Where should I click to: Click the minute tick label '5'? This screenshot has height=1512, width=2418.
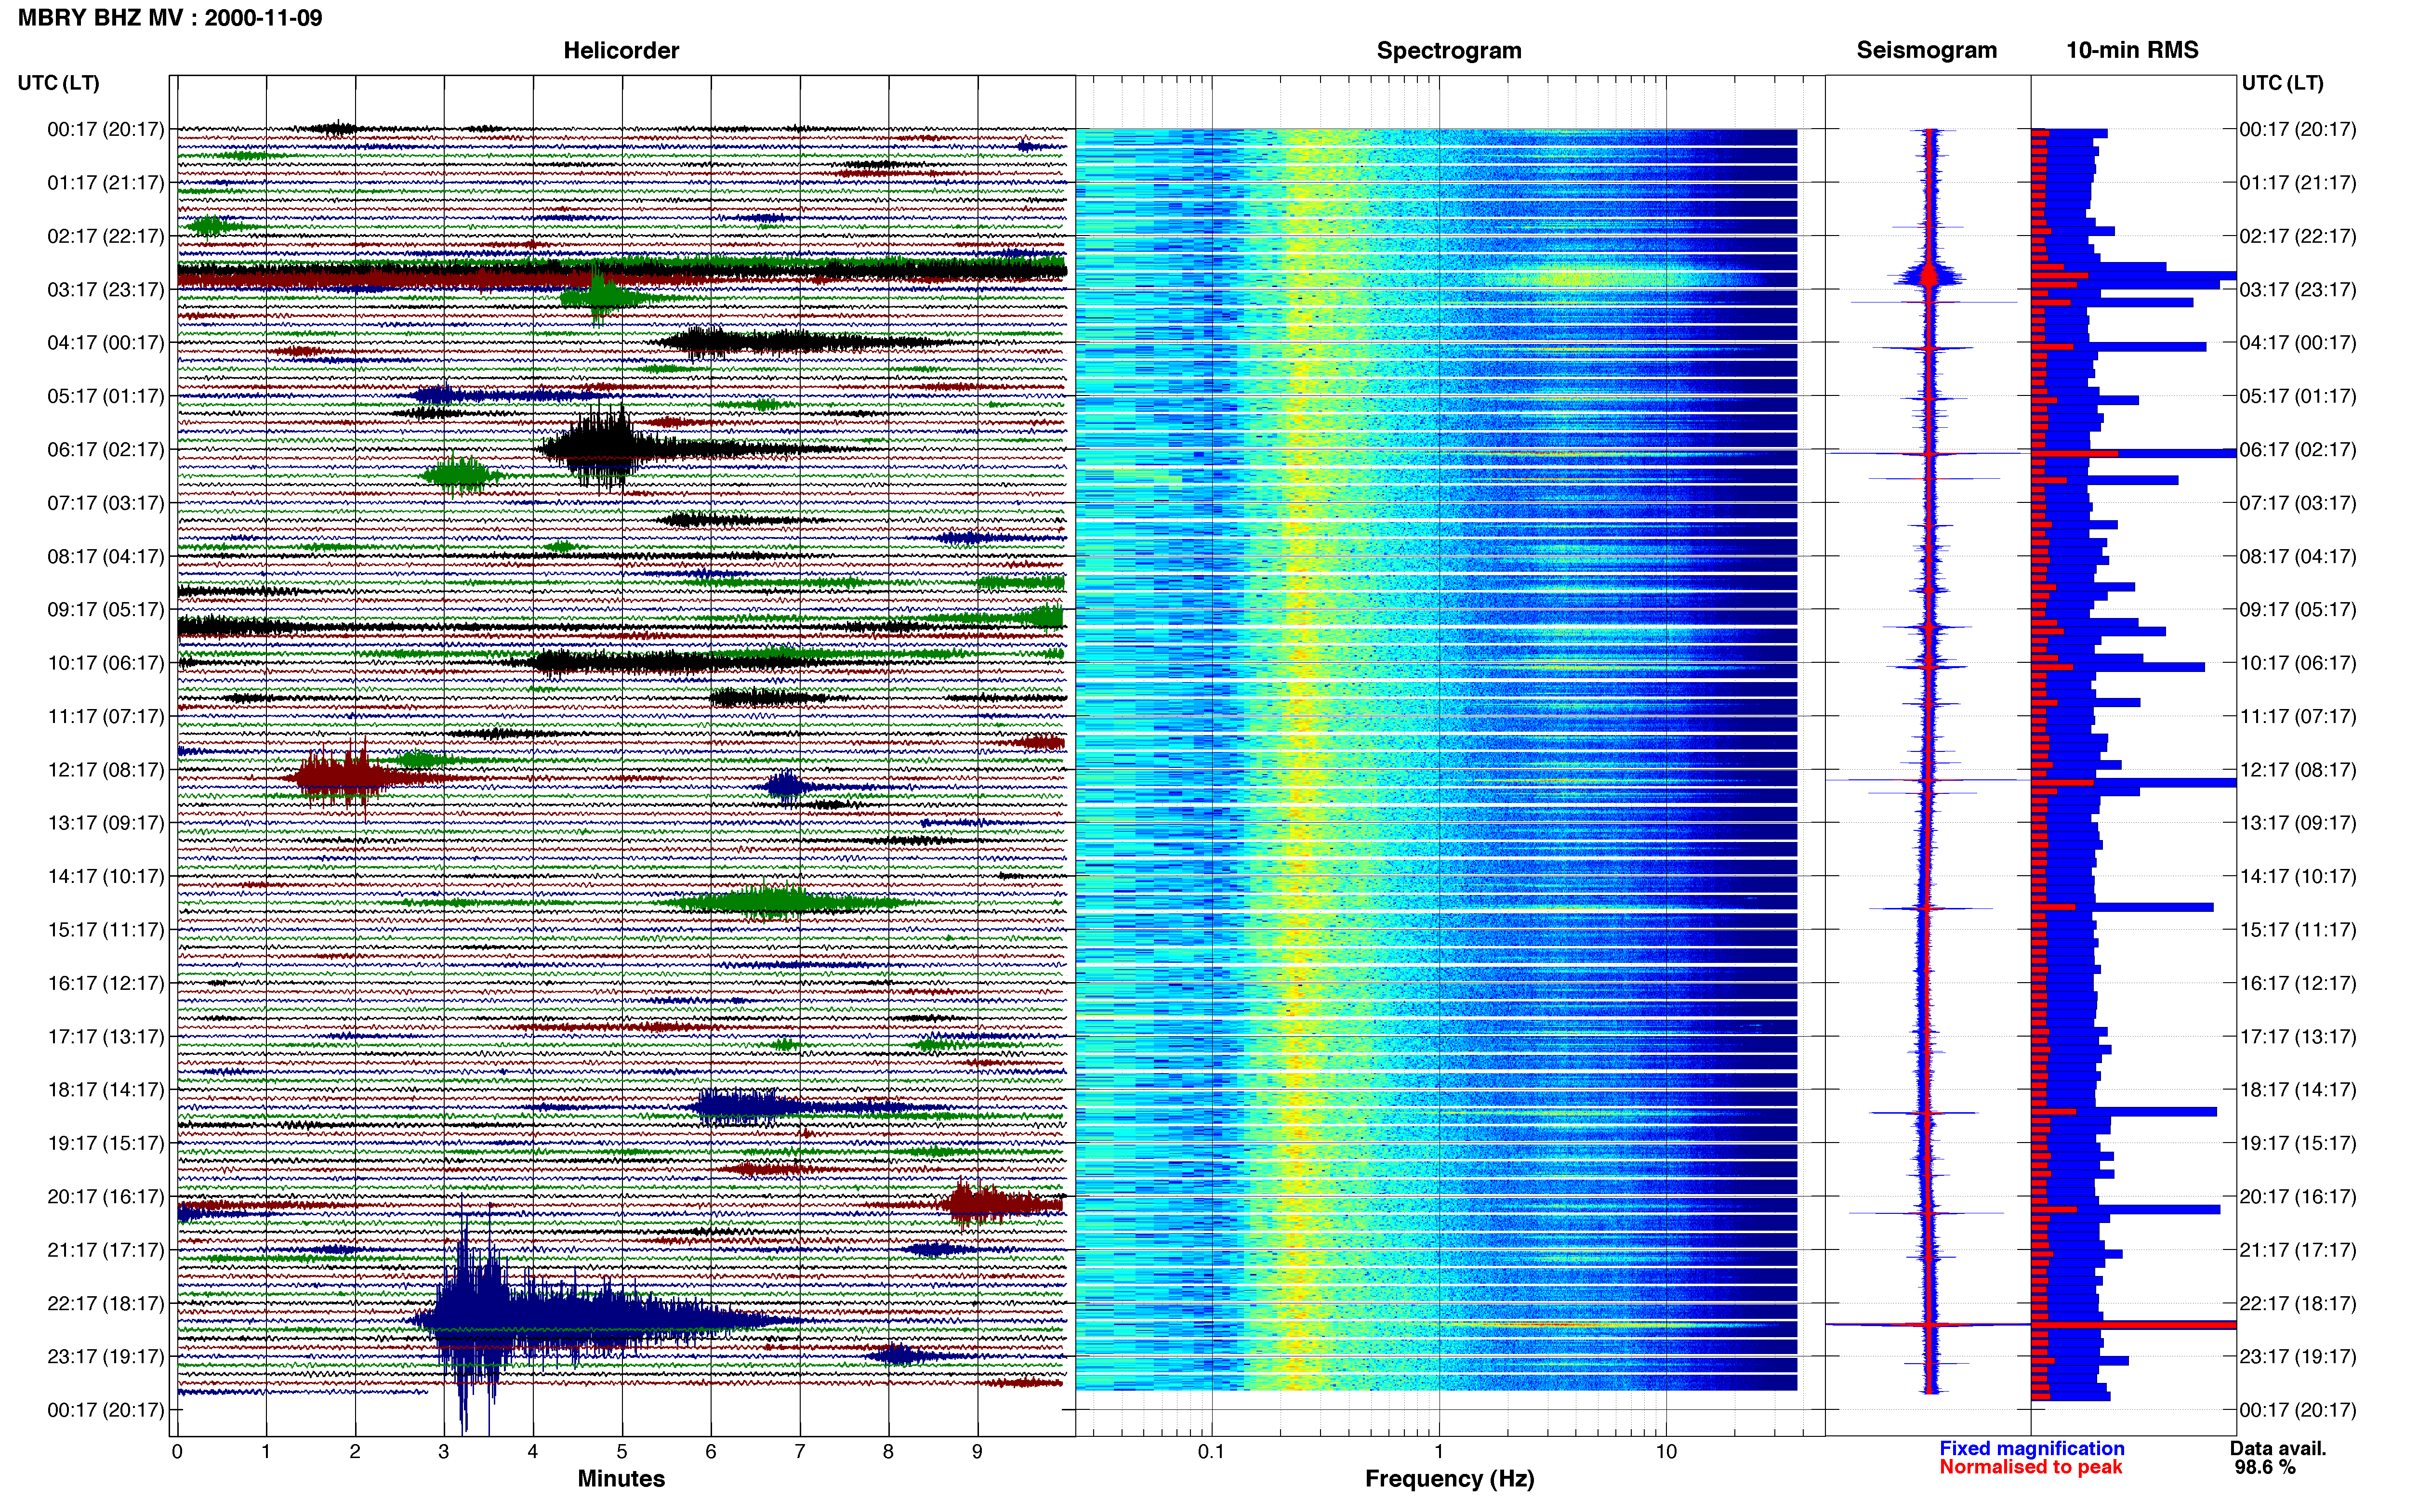coord(622,1451)
